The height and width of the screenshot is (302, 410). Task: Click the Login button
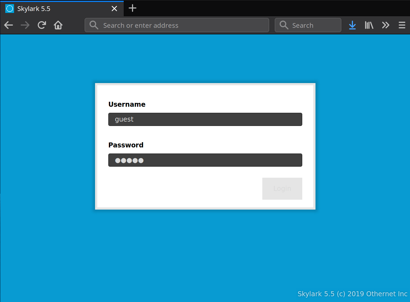(x=282, y=189)
